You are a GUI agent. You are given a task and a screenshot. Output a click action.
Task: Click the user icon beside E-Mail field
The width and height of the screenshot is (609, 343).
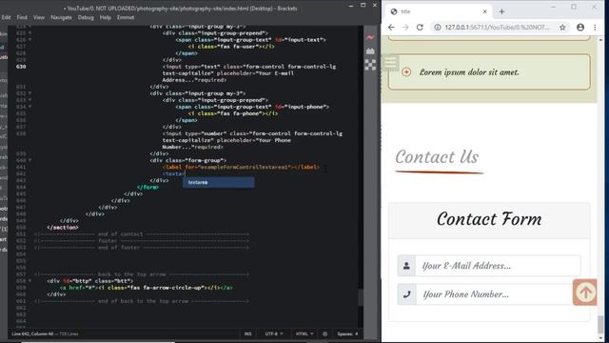406,266
